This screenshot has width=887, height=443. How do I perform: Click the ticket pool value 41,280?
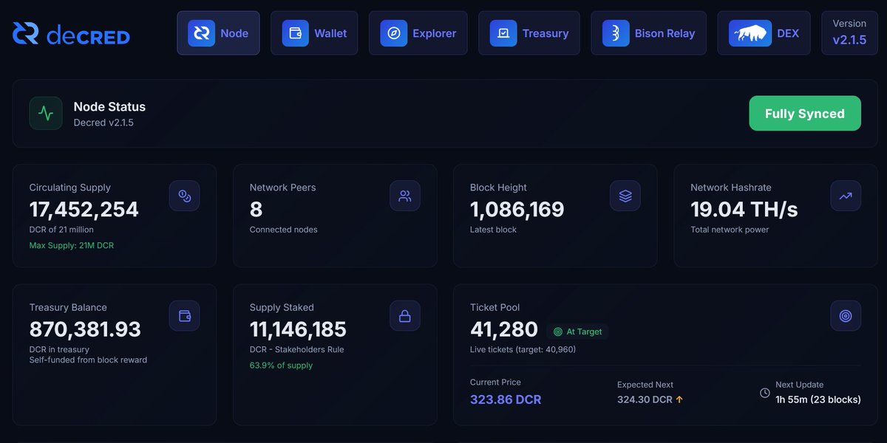point(504,329)
